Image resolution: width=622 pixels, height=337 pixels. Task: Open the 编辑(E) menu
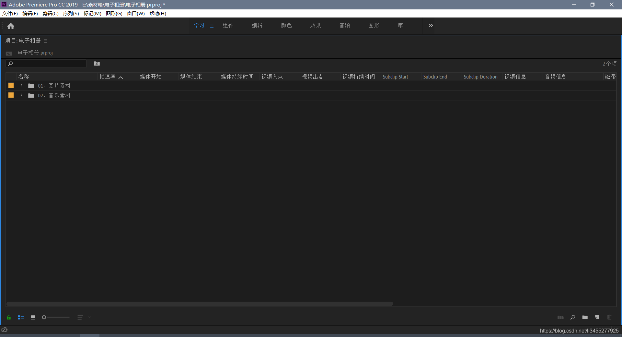tap(30, 13)
